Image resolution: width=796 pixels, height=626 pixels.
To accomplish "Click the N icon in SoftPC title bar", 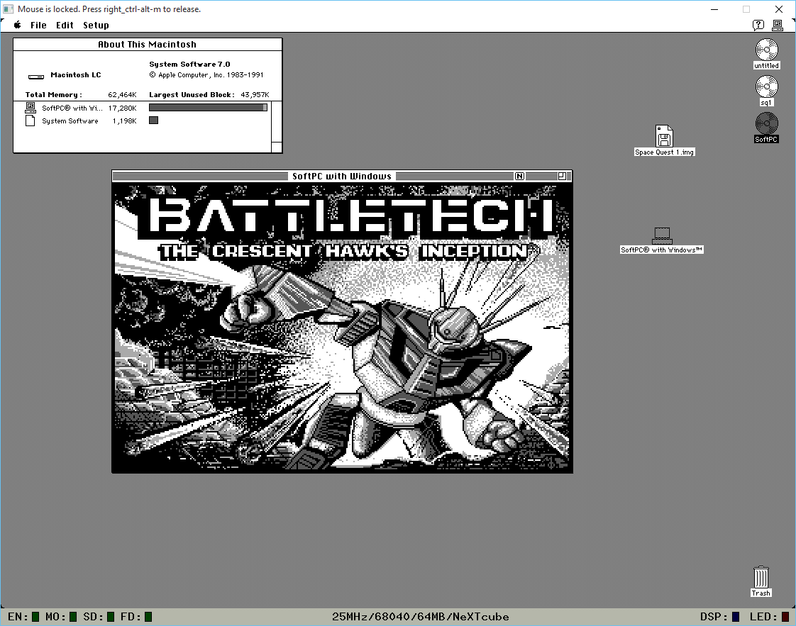I will tap(520, 177).
